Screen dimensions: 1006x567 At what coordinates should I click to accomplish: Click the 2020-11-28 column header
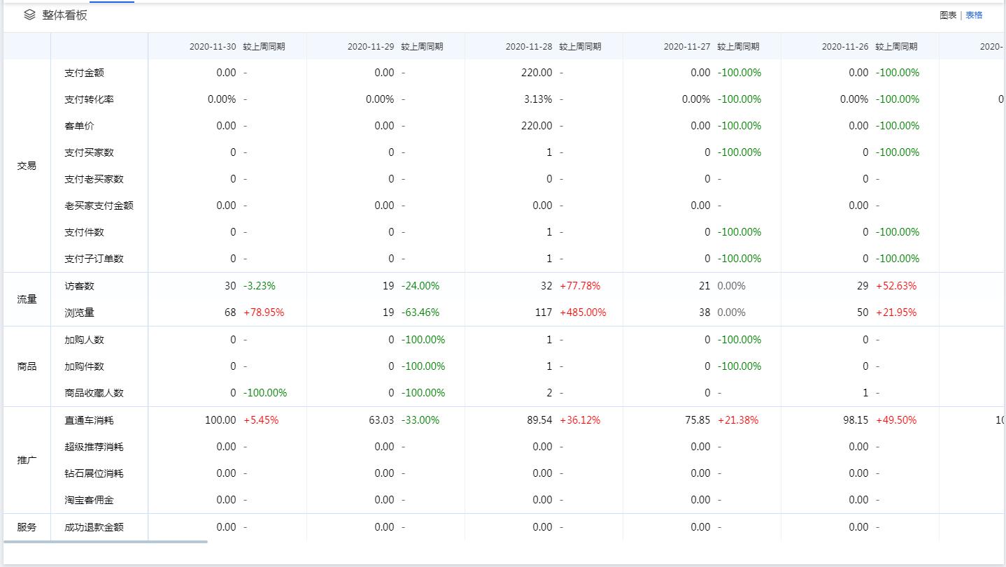(529, 47)
